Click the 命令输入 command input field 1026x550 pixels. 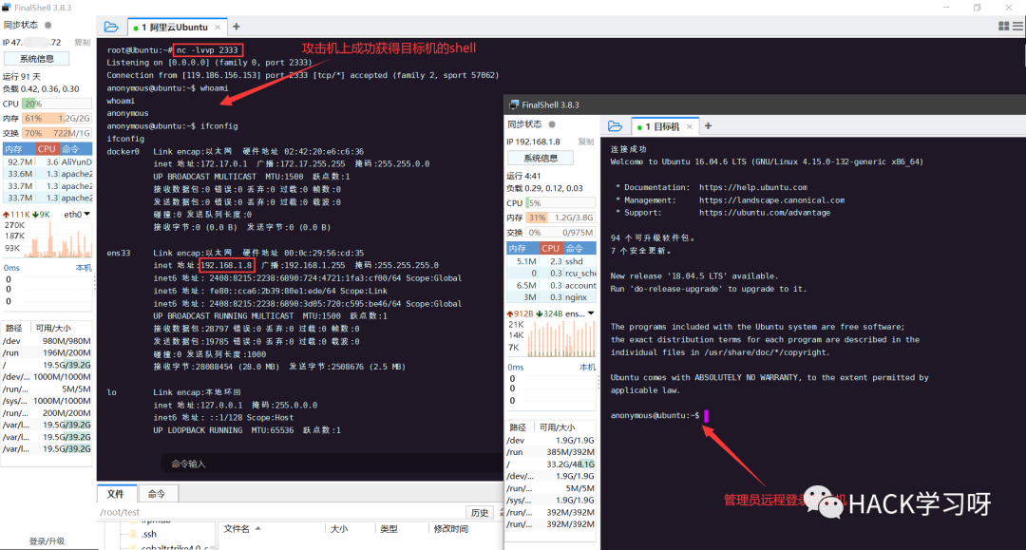coord(331,464)
